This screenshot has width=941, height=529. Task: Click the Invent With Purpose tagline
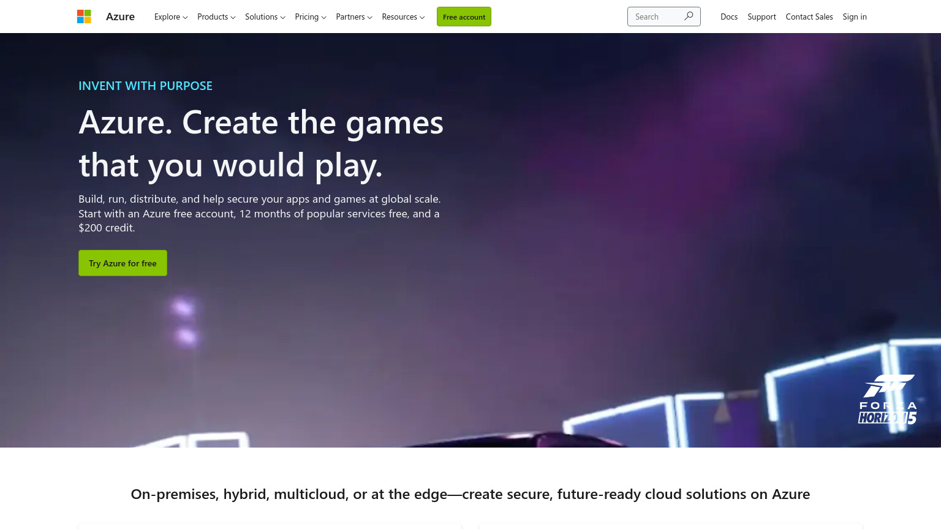(x=145, y=86)
